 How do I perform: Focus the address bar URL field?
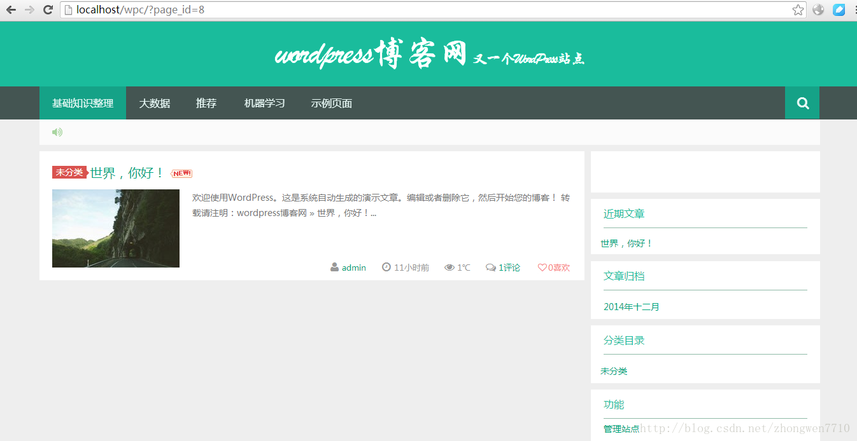tap(433, 10)
